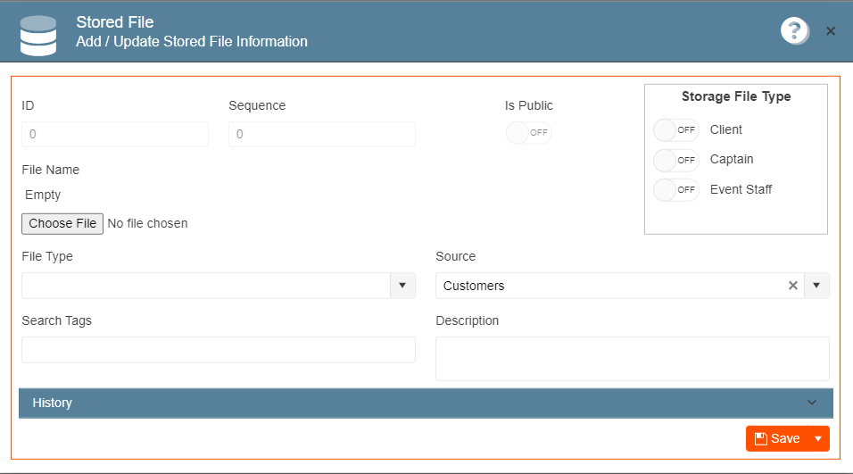Image resolution: width=853 pixels, height=474 pixels.
Task: Enable the Client storage file type
Action: (x=675, y=130)
